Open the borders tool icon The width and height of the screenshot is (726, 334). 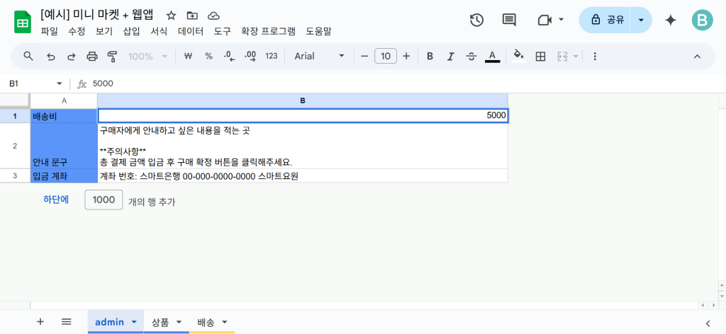[540, 57]
